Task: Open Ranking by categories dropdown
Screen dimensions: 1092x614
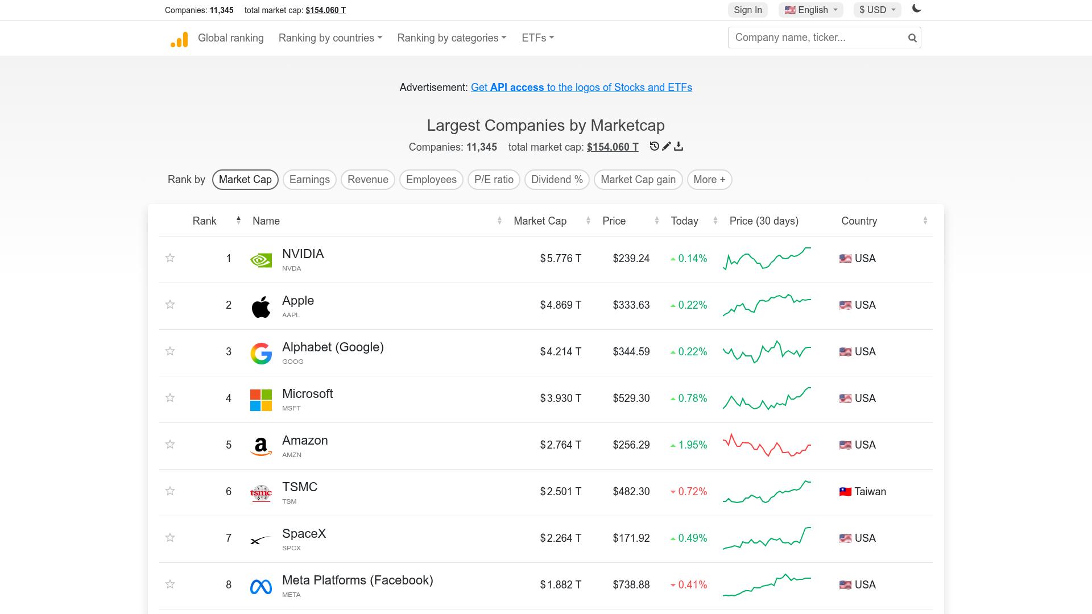Action: (452, 38)
